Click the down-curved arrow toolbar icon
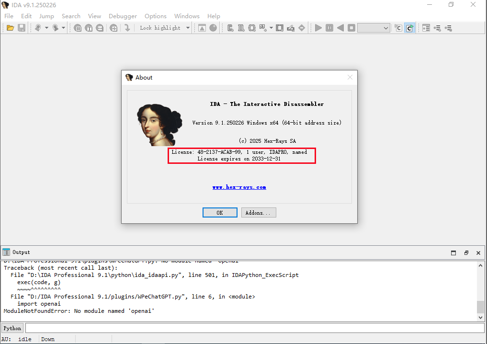This screenshot has width=487, height=344. tap(127, 28)
